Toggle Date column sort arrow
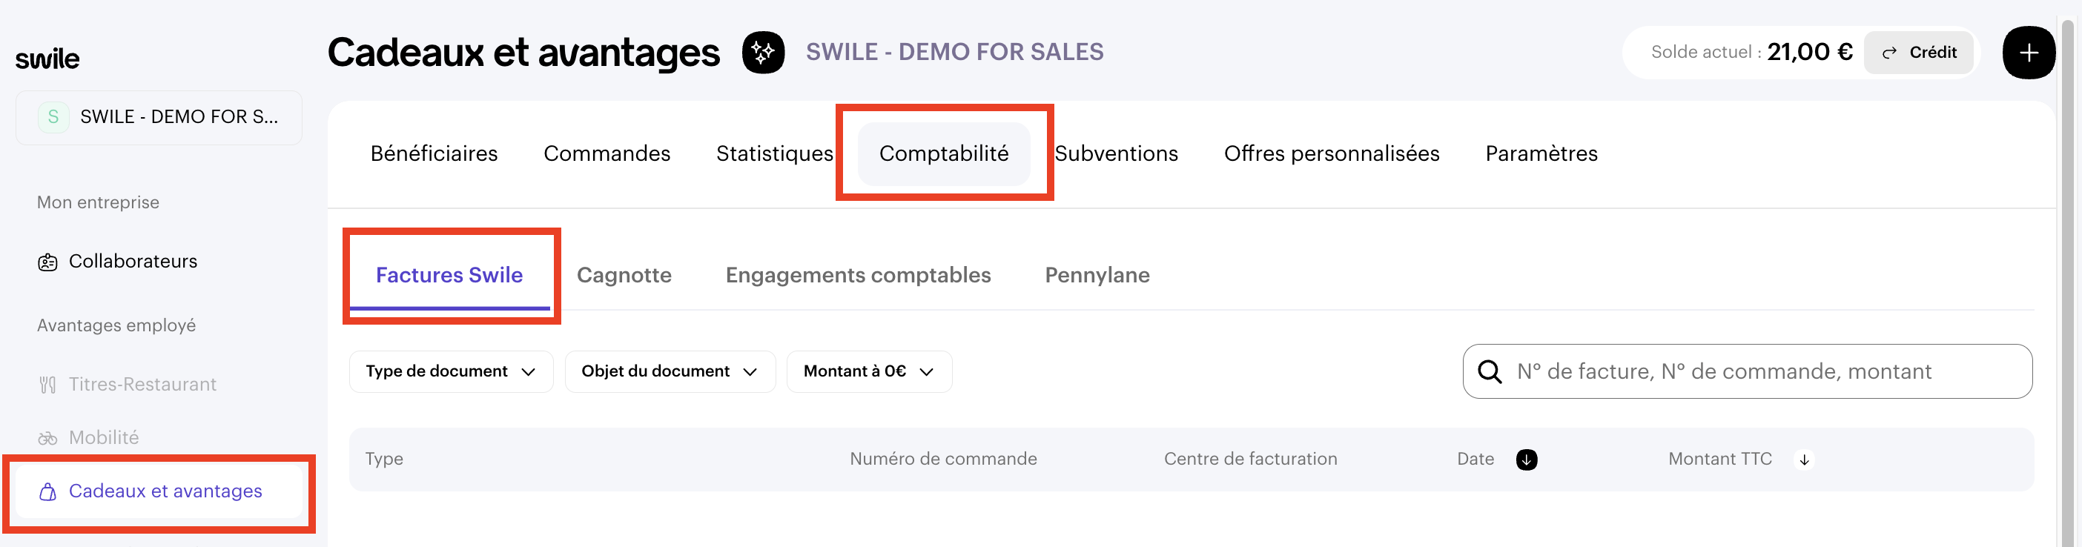The width and height of the screenshot is (2082, 547). 1526,460
